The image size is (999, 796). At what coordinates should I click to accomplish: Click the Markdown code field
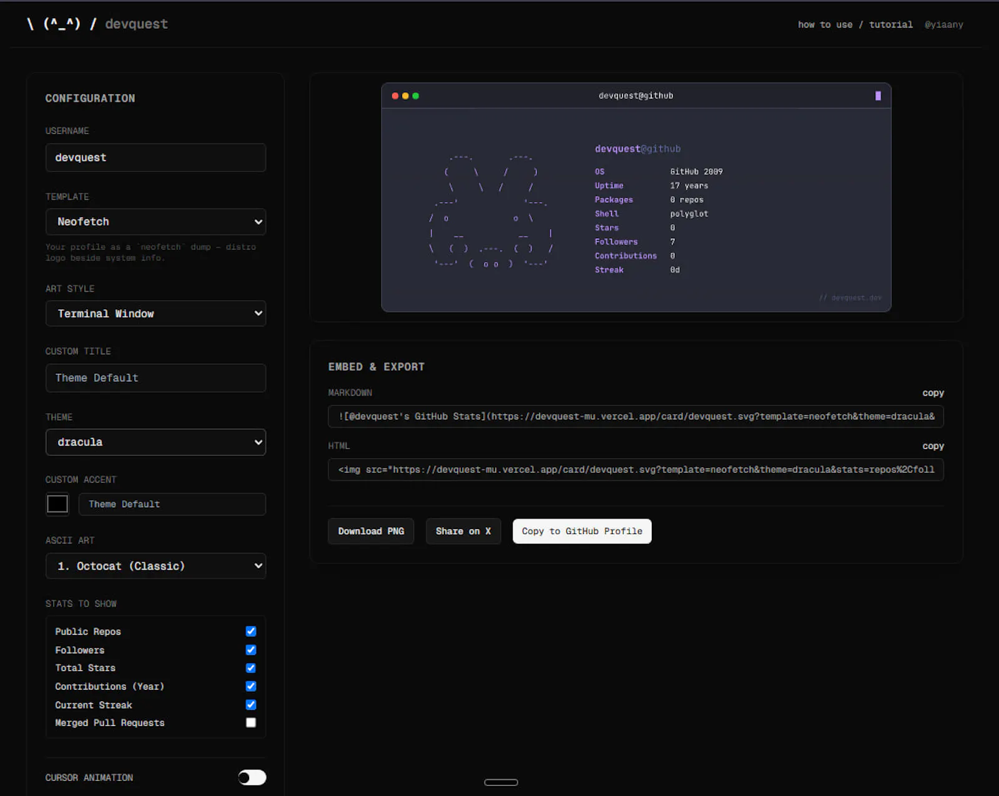pos(636,417)
